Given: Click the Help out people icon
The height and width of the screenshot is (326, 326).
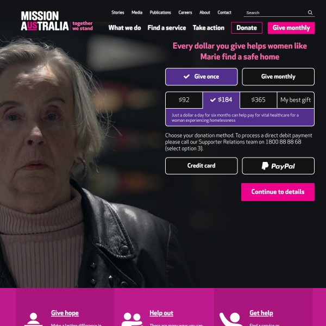Looking at the screenshot, I should click(x=132, y=319).
